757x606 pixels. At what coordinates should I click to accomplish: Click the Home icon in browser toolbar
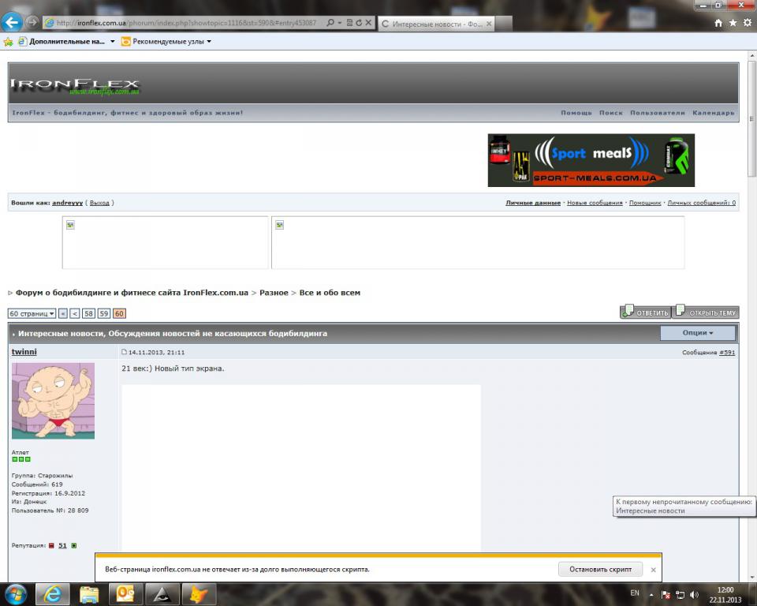(x=718, y=23)
